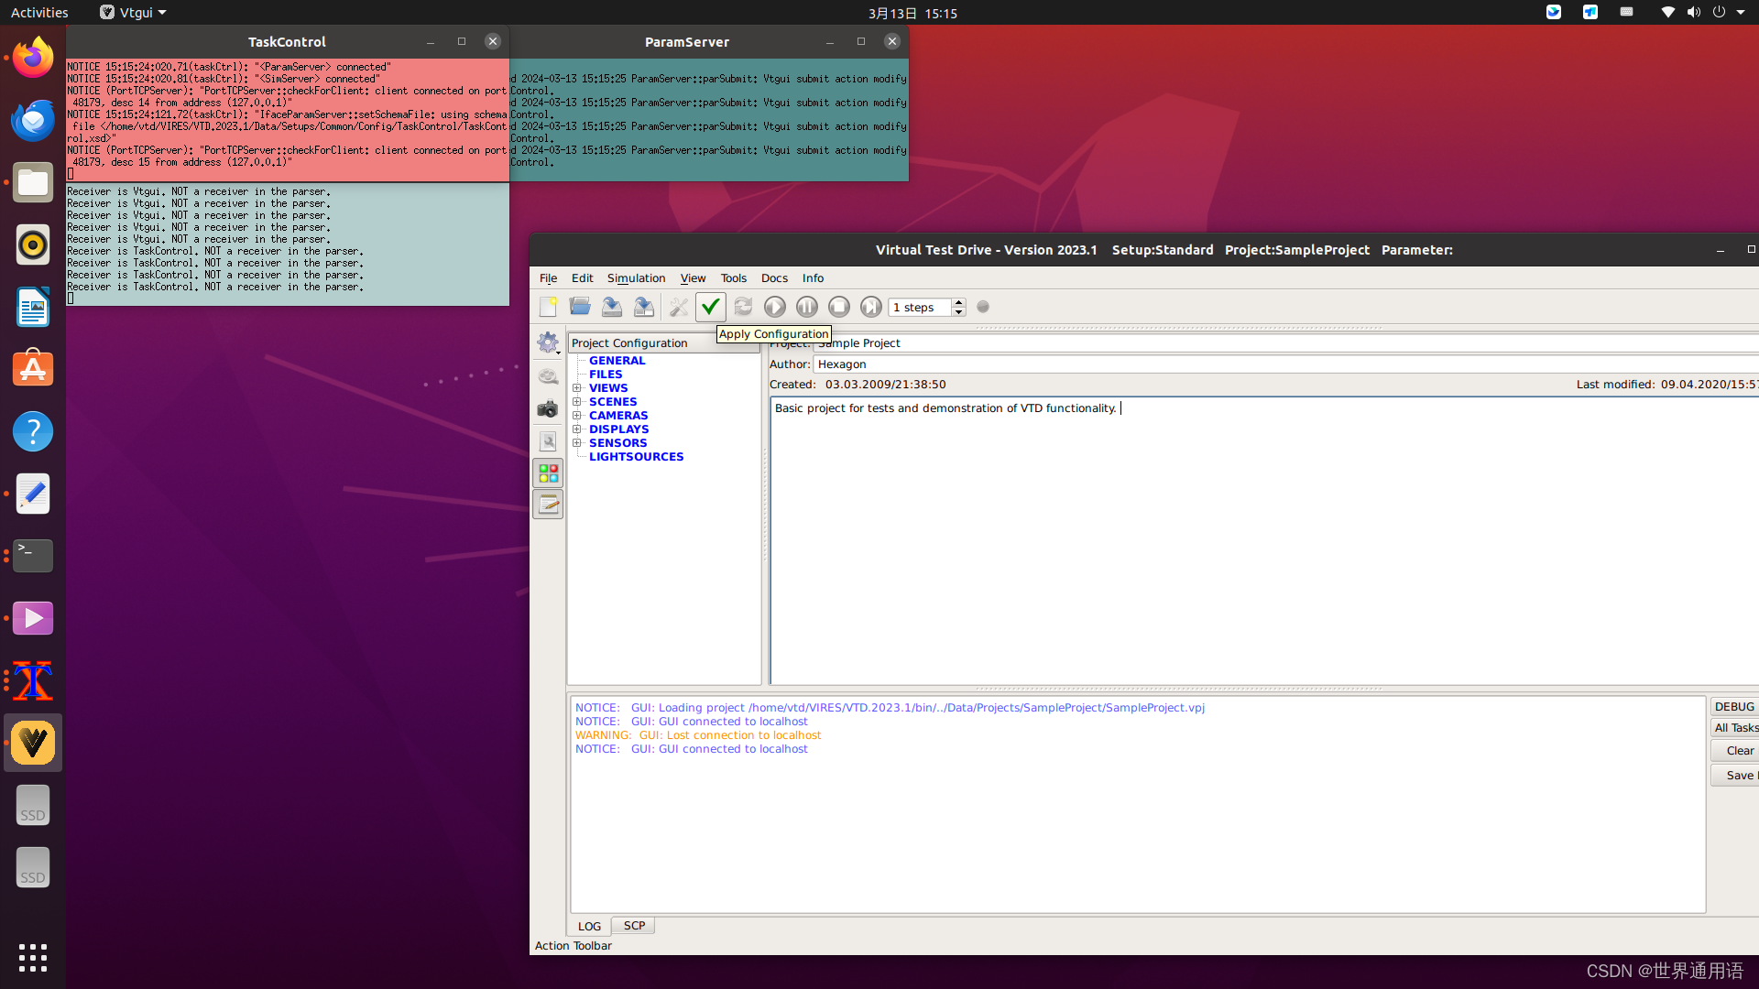Toggle the notepad pencil panel button
The width and height of the screenshot is (1759, 989).
(548, 504)
